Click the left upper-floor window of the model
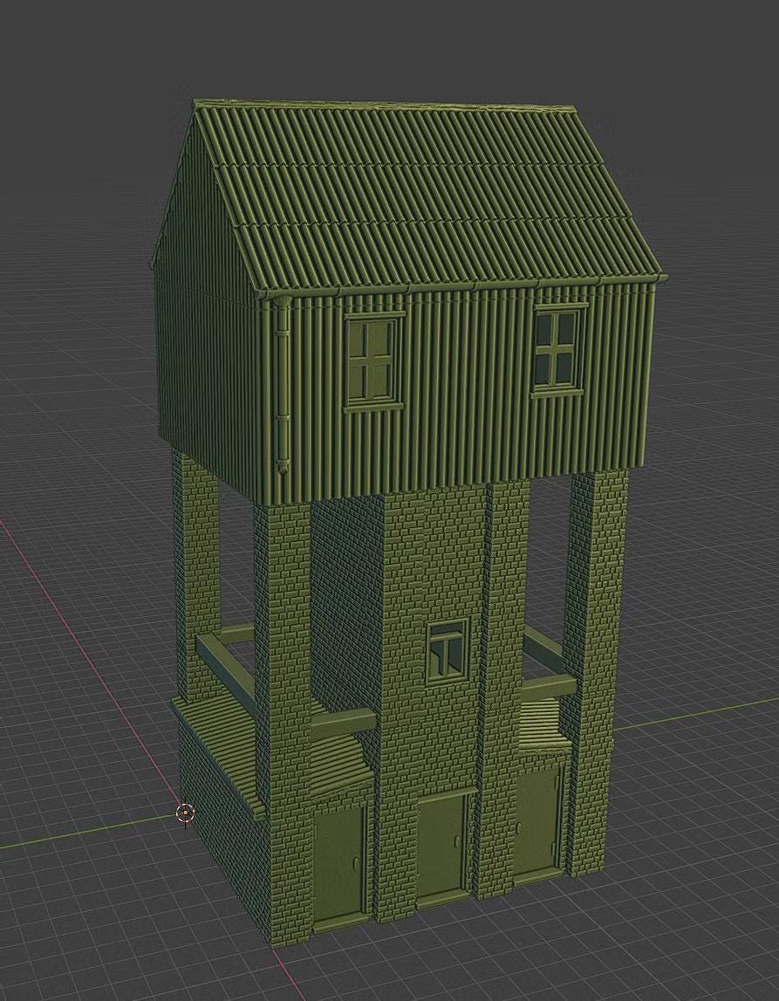 click(x=374, y=361)
